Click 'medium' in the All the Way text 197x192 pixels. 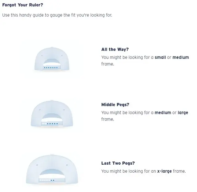(181, 57)
